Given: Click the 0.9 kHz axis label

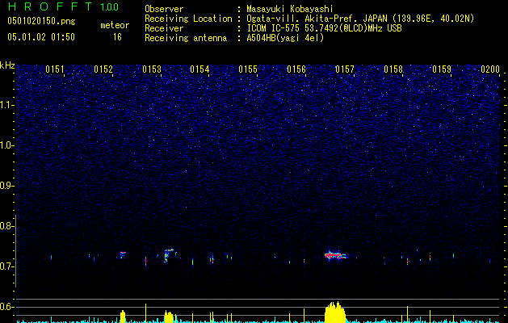Looking at the screenshot, I should 6,186.
